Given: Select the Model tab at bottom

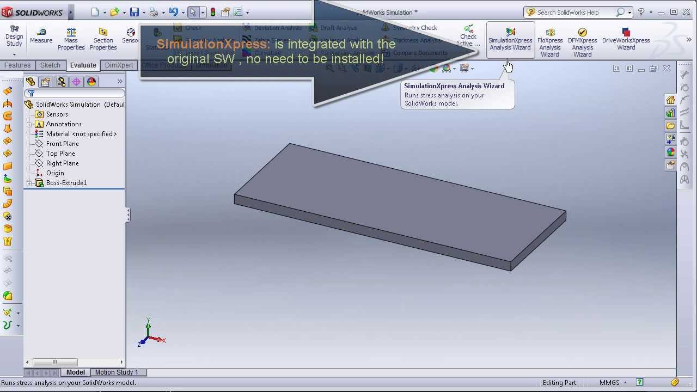Looking at the screenshot, I should coord(75,372).
